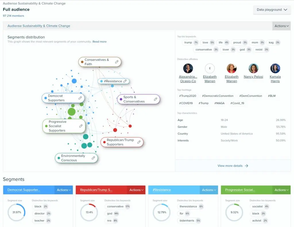Open the Audiense Sustainability & Climate Change tab link
294x227 pixels.
pyautogui.click(x=39, y=26)
